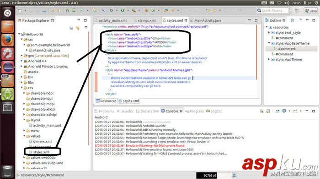
Task: Switch to the Java perspective button
Action: coord(310,10)
